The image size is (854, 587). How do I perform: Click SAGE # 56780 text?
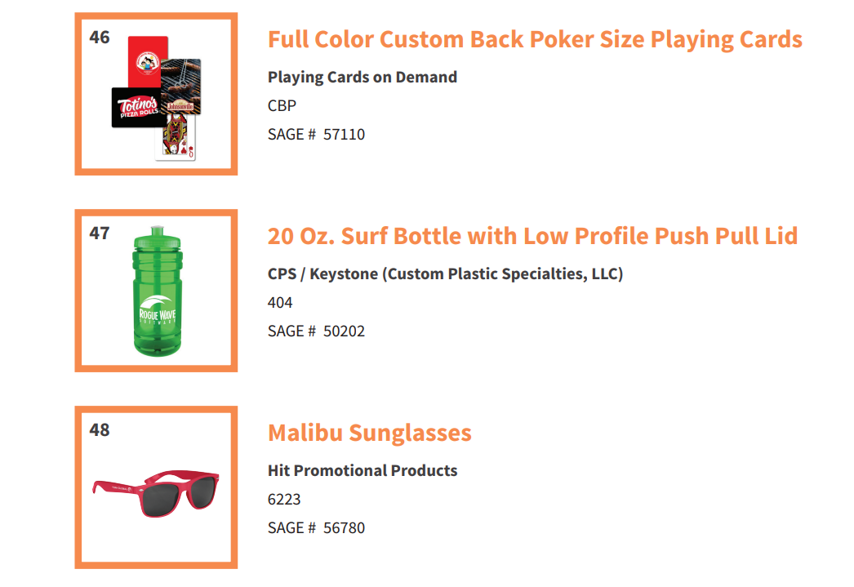316,527
